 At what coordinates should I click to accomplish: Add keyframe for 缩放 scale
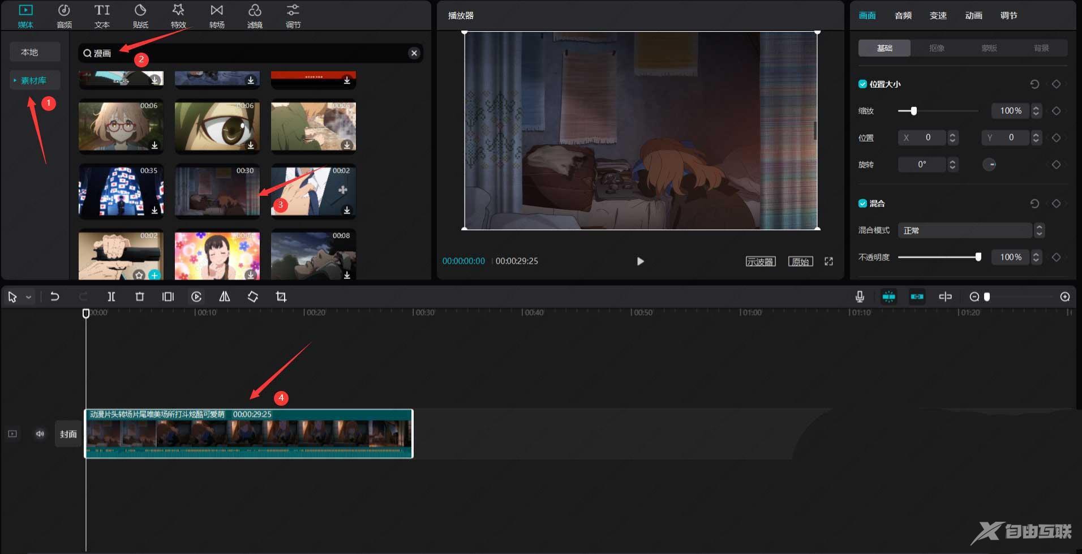click(x=1056, y=111)
